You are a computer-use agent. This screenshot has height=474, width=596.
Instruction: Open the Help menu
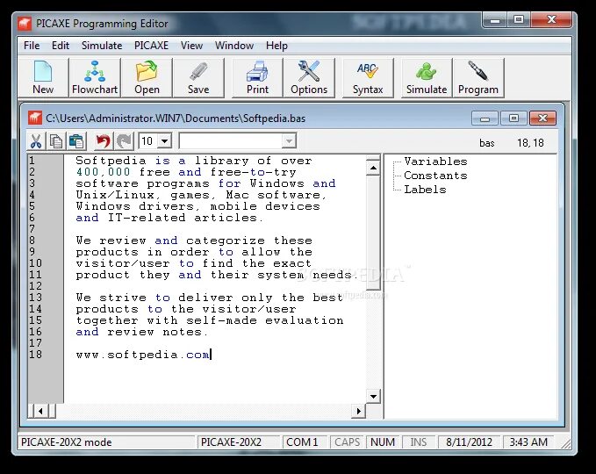pyautogui.click(x=276, y=46)
